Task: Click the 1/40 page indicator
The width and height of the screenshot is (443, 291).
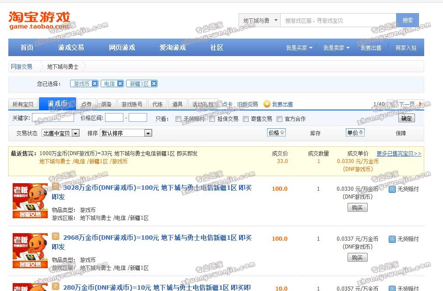Action: [x=379, y=104]
